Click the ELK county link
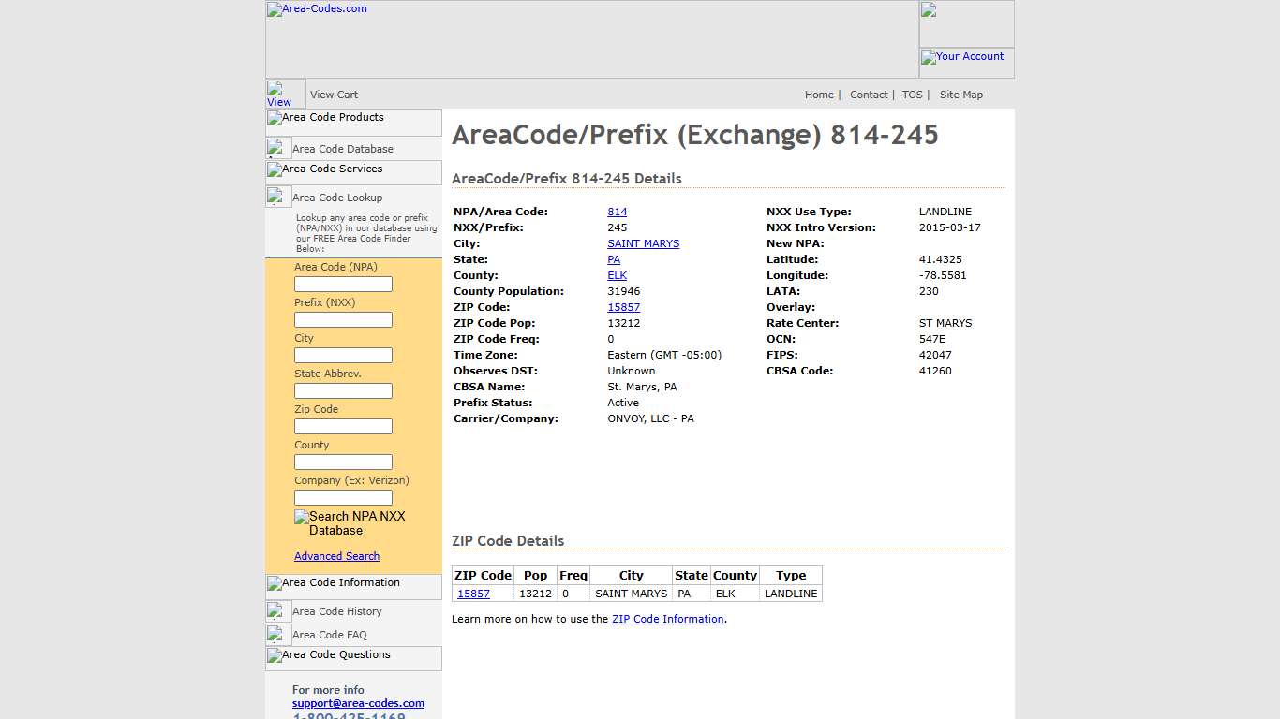The image size is (1280, 719). click(617, 275)
